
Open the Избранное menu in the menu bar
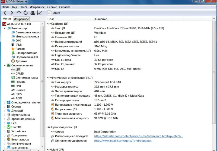click(37, 7)
